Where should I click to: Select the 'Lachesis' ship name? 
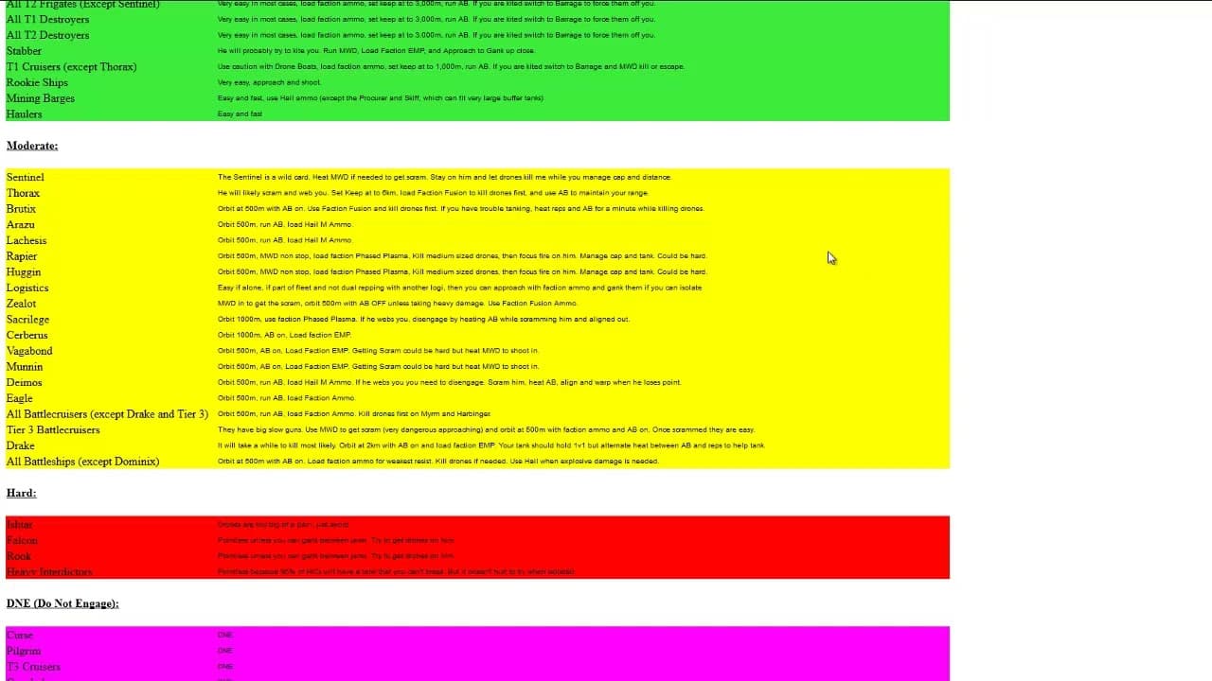click(x=27, y=240)
